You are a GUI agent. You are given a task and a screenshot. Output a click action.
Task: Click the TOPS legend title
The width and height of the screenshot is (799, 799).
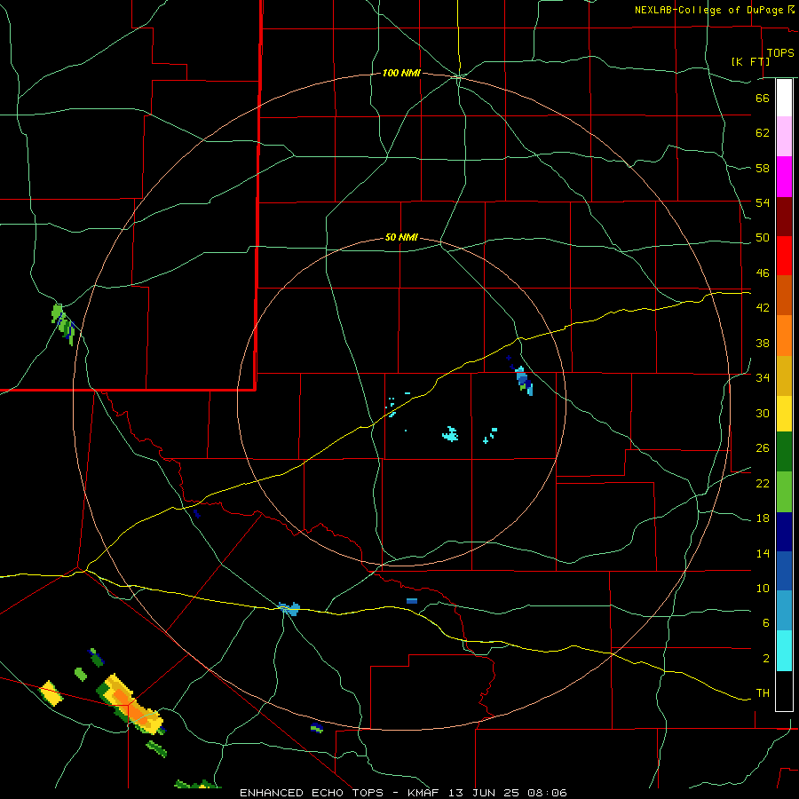click(780, 53)
